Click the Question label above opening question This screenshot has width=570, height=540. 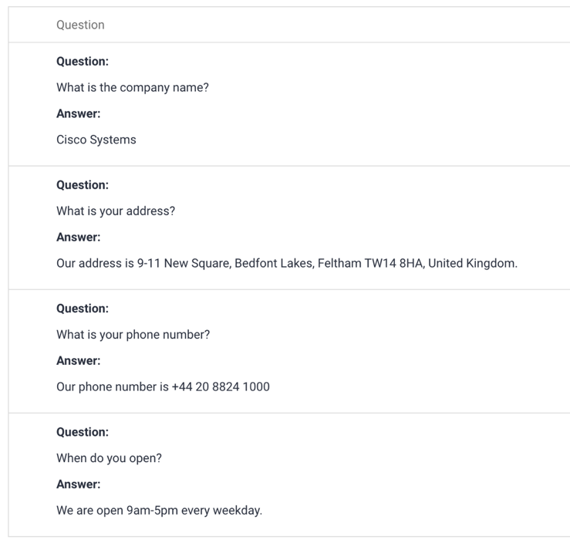(83, 432)
